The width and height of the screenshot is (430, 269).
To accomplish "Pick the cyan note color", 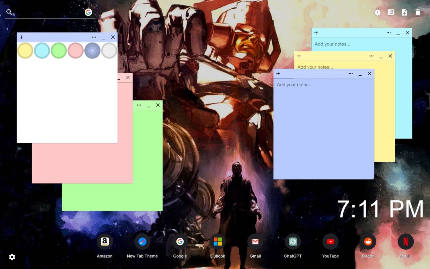I will (42, 51).
